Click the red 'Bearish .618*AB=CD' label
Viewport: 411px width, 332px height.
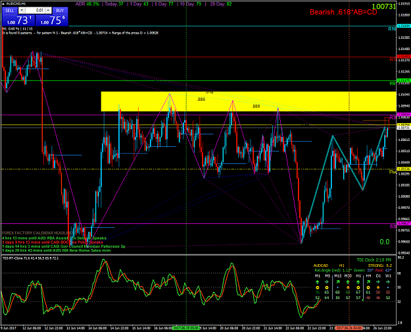point(343,12)
